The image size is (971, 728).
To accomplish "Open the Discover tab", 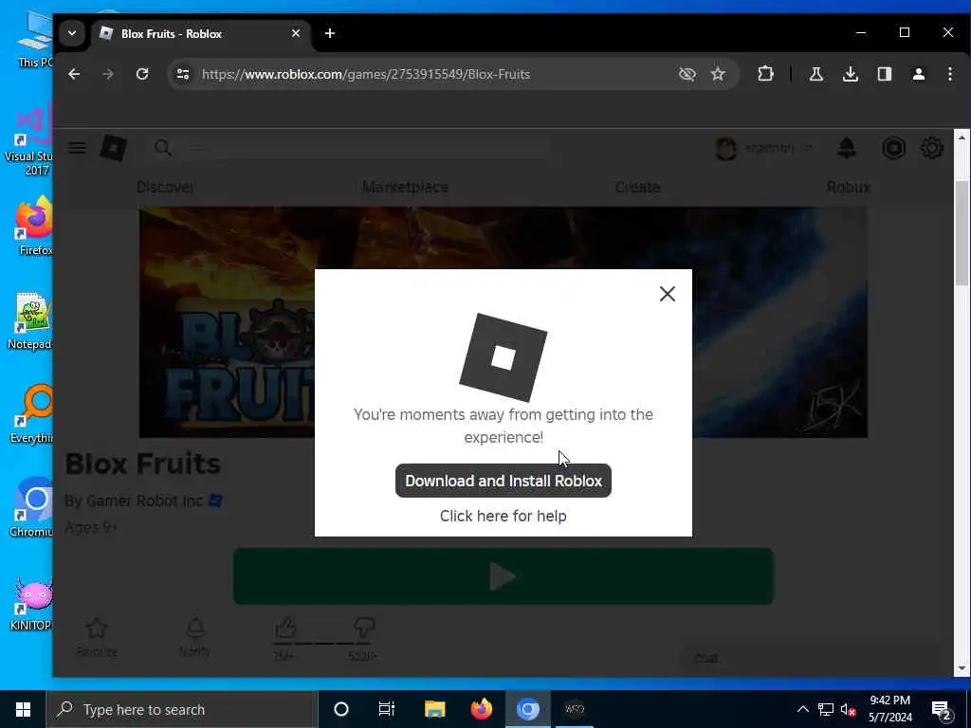I will [x=165, y=187].
